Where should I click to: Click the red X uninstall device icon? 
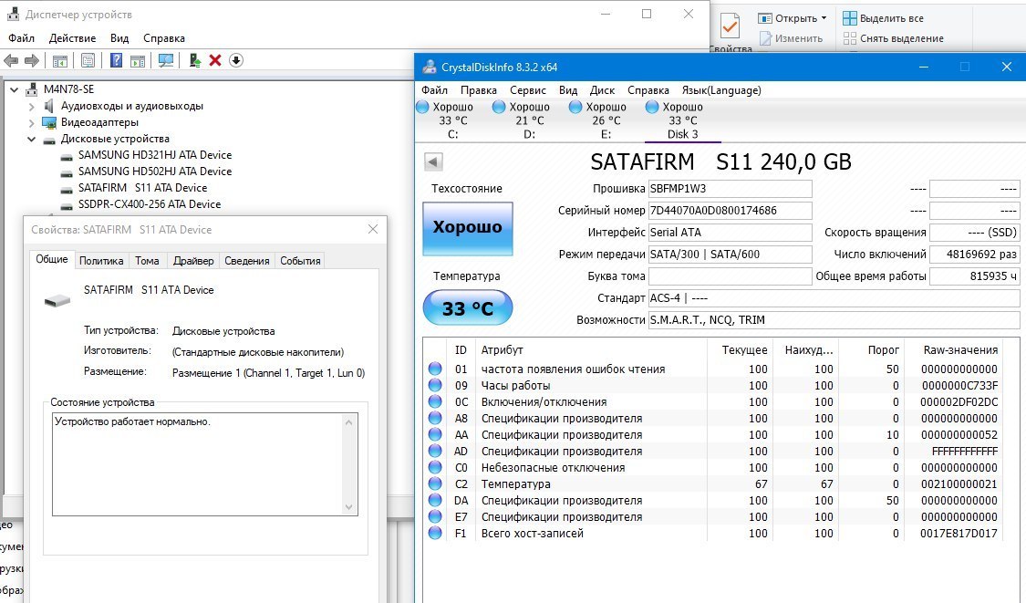point(215,60)
